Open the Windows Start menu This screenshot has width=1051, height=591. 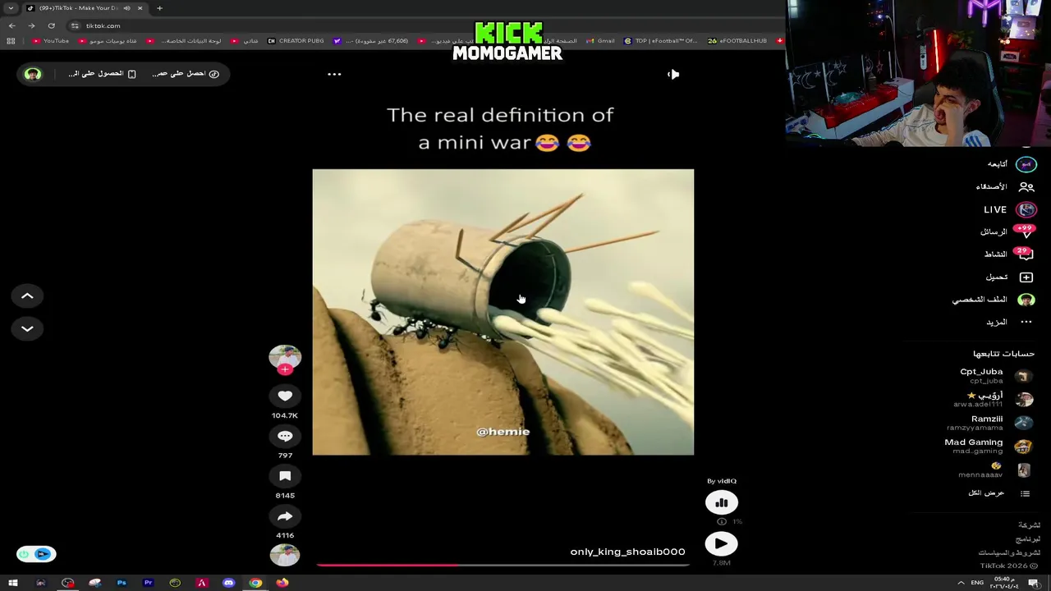coord(13,583)
